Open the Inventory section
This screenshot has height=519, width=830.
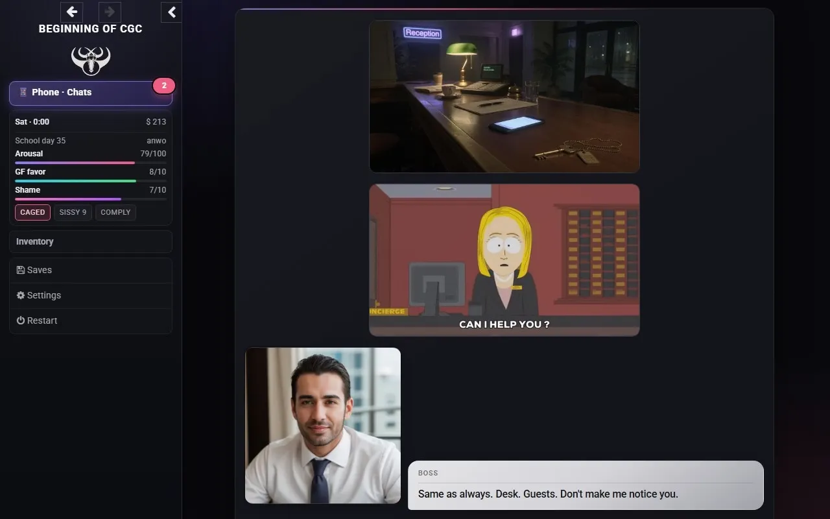tap(91, 241)
